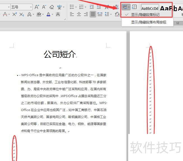
Task: Toggle 显示/隐藏段落标记 checked option
Action: tap(145, 15)
